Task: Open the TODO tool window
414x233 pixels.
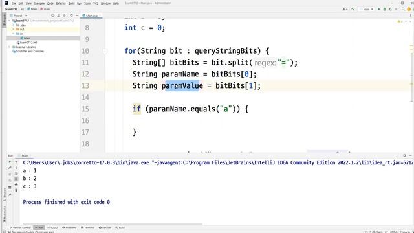Action: pos(52,227)
